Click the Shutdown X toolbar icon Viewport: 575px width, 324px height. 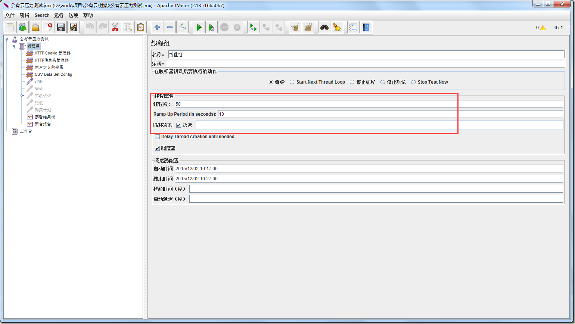(237, 27)
